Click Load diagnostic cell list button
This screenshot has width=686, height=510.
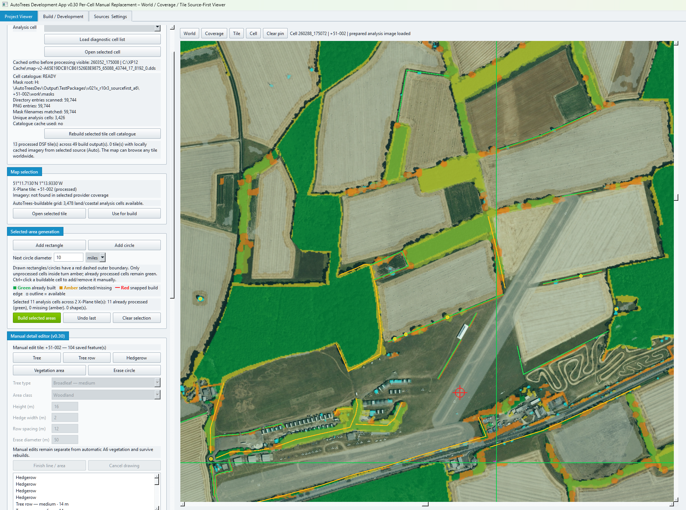(x=102, y=39)
